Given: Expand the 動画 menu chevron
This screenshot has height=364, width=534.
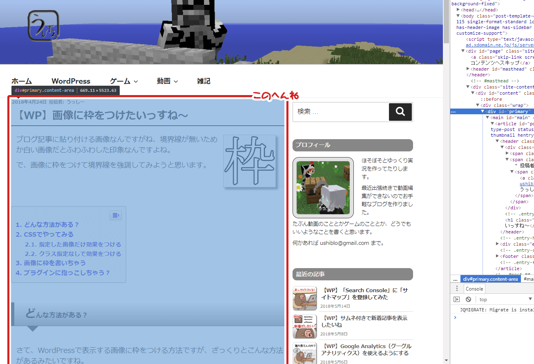Looking at the screenshot, I should 176,82.
